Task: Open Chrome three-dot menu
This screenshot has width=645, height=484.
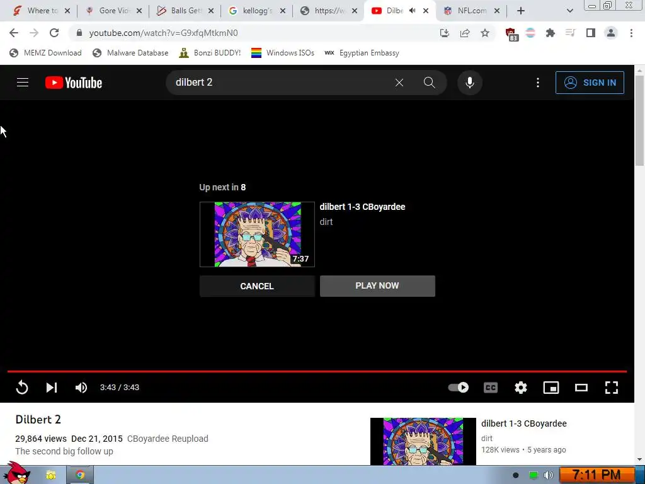Action: click(x=631, y=33)
